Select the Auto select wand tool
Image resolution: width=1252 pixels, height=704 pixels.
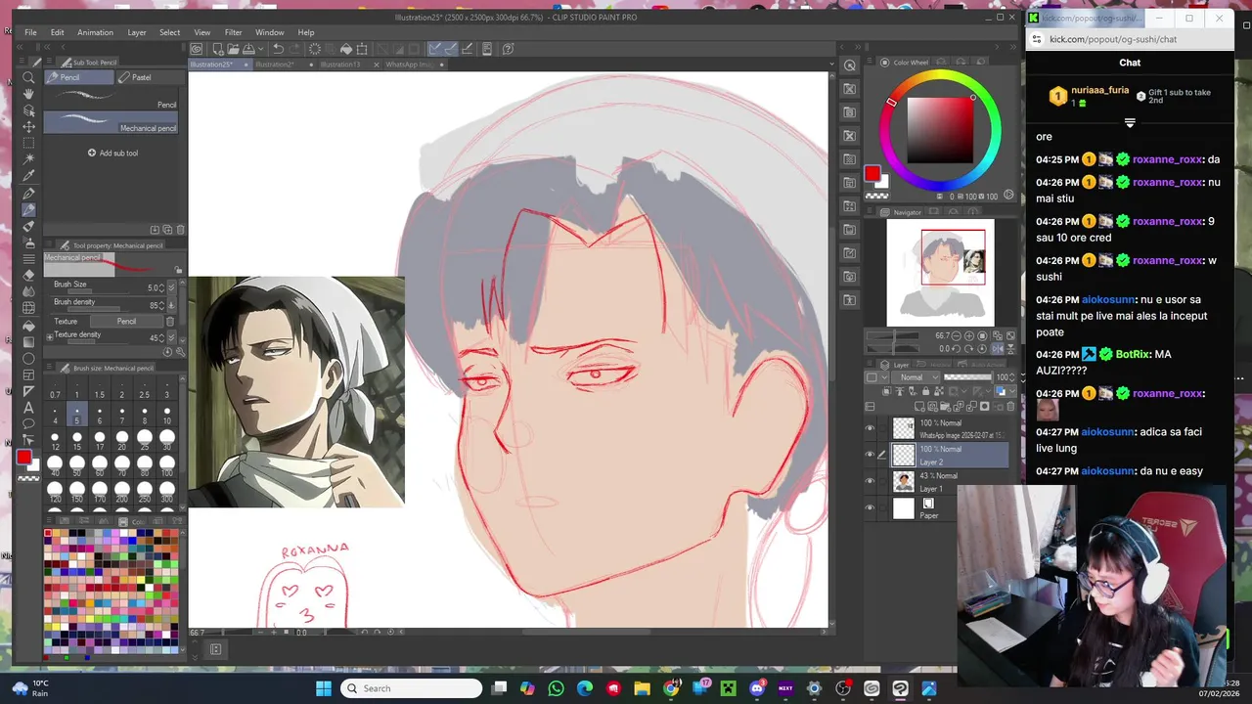(x=28, y=160)
